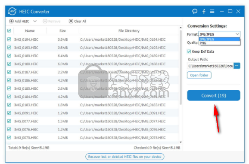
Task: Uncheck IMG_0091.HEIC checkbox
Action: point(9,113)
